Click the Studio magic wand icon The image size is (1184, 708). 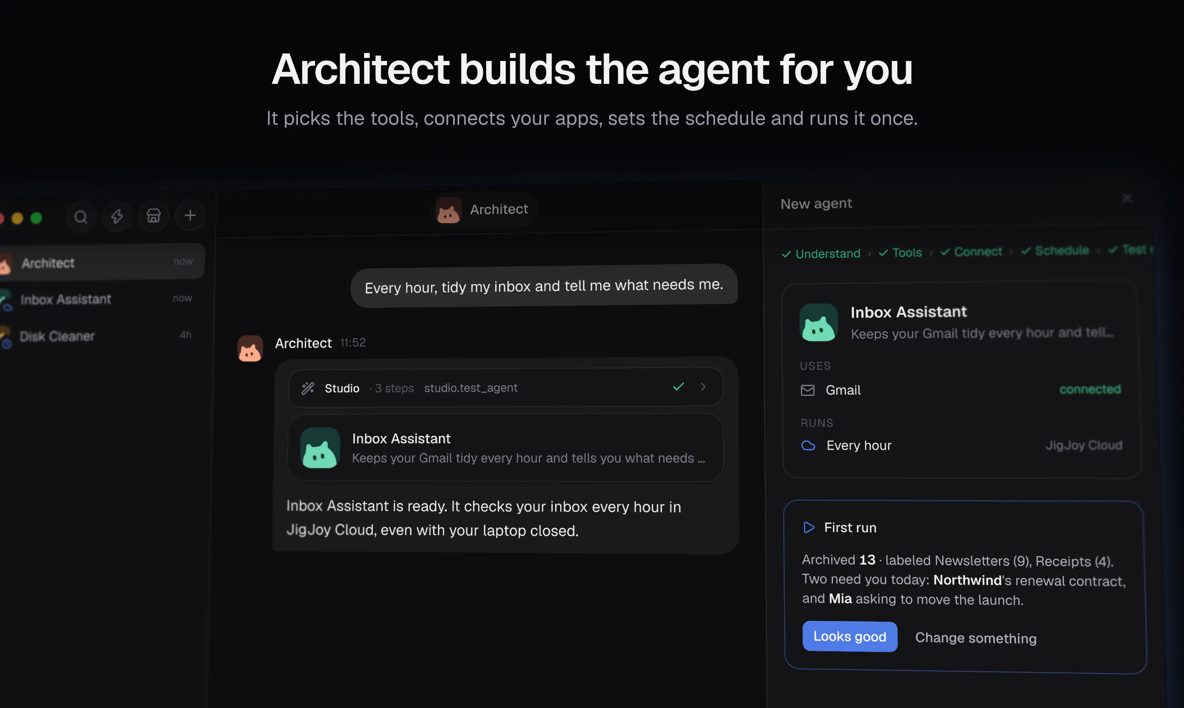(308, 388)
